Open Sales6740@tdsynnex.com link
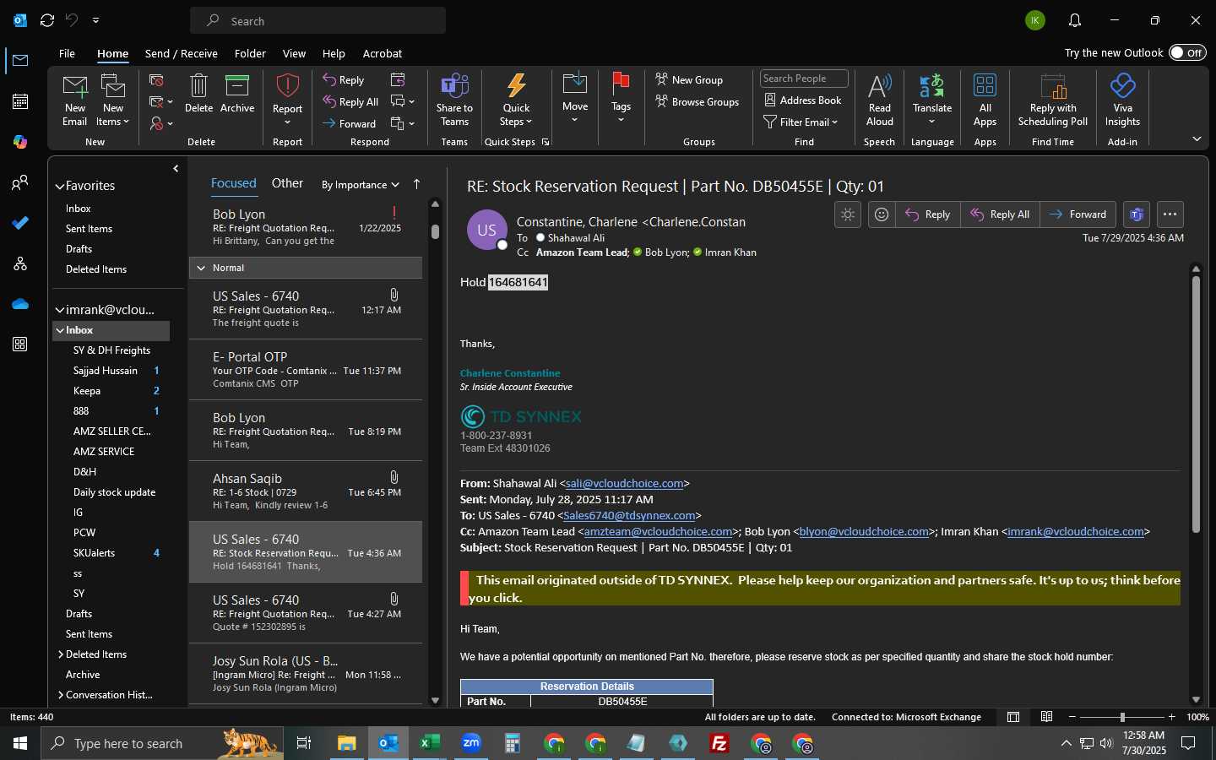The width and height of the screenshot is (1216, 760). point(629,516)
